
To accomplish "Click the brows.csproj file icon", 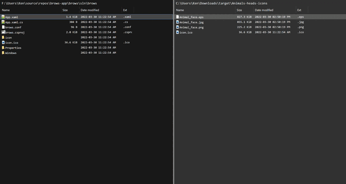I will (3, 32).
